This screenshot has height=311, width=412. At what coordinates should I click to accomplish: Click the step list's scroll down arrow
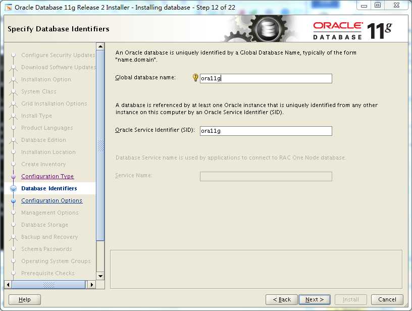(x=100, y=276)
